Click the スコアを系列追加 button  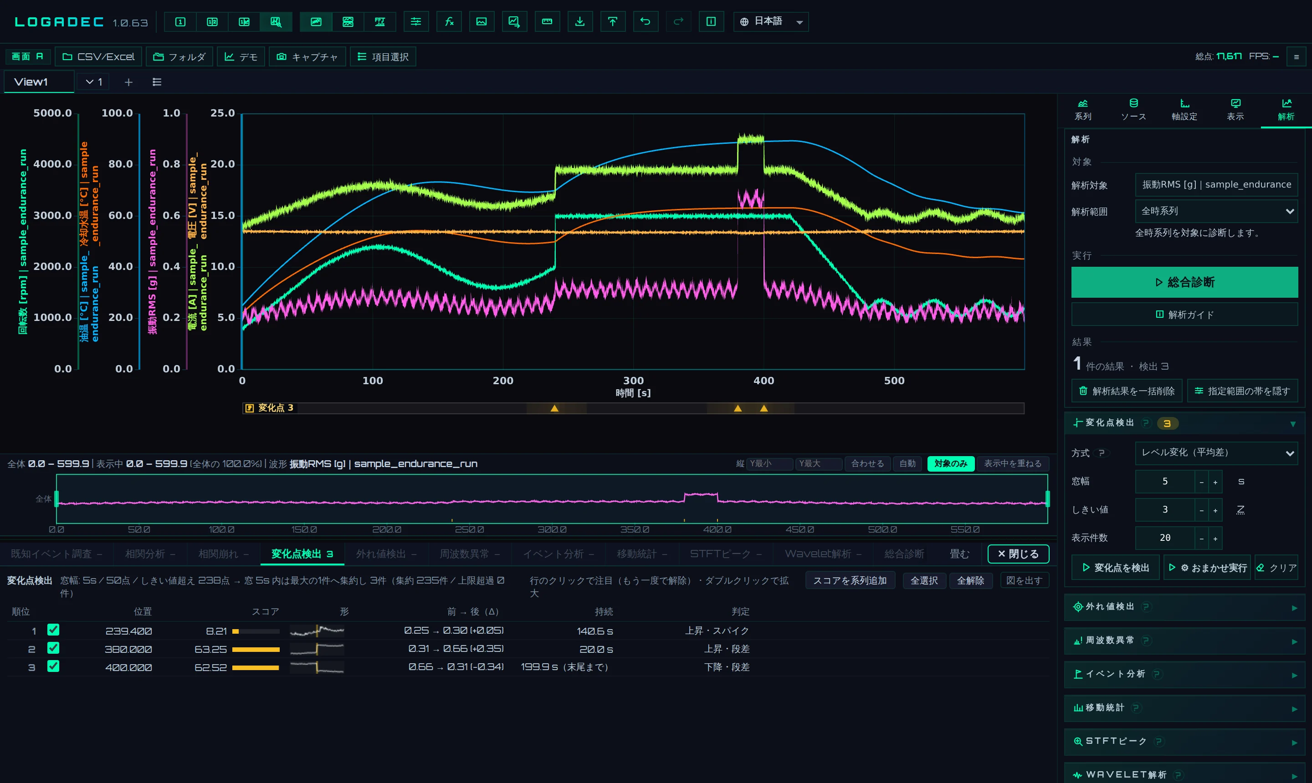[x=850, y=580]
